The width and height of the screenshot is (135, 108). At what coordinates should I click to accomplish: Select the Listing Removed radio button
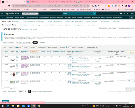pos(36,47)
